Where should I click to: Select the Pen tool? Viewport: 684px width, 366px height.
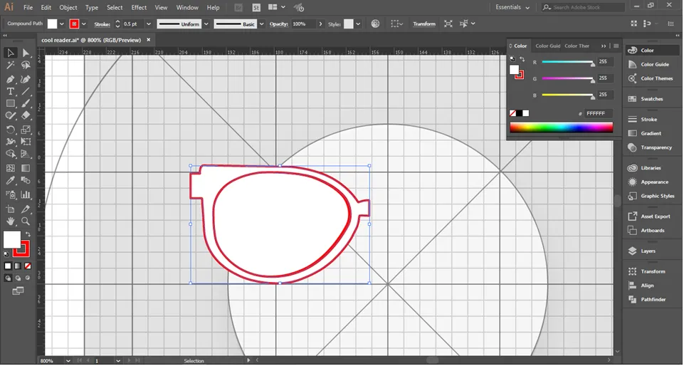point(11,79)
